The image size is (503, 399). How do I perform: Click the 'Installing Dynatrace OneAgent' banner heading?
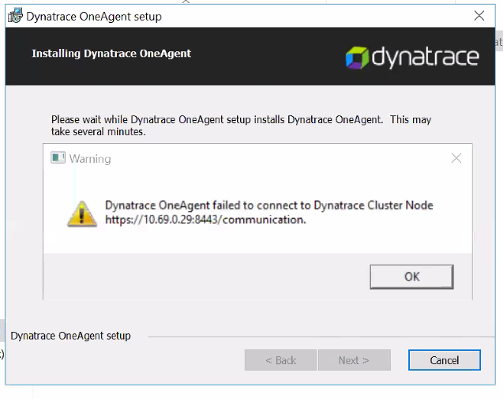tap(111, 54)
